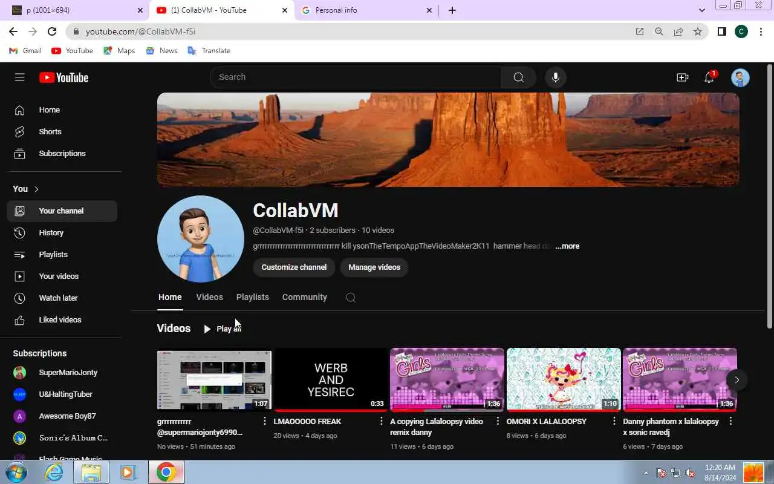Viewport: 774px width, 484px height.
Task: Click Play all button
Action: click(x=222, y=329)
